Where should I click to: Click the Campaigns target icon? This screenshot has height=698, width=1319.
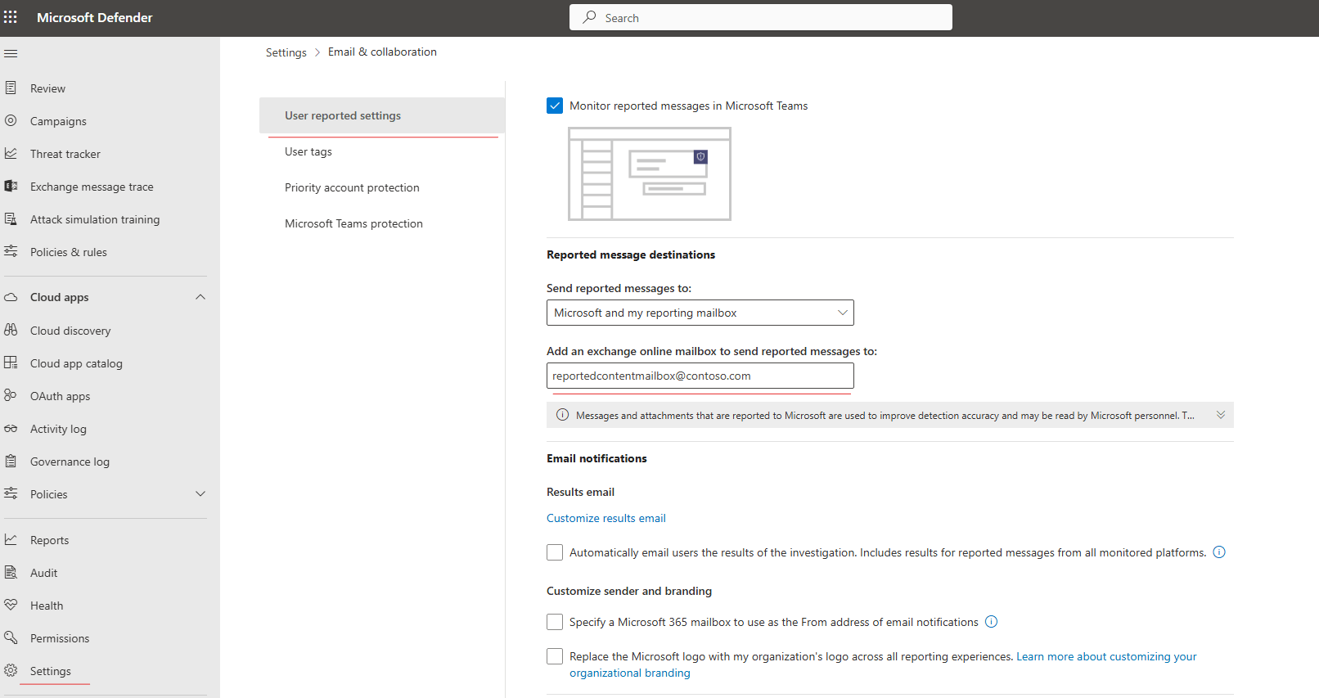11,120
